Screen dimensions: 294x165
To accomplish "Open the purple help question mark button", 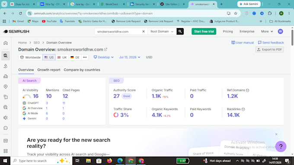I will click(281, 146).
